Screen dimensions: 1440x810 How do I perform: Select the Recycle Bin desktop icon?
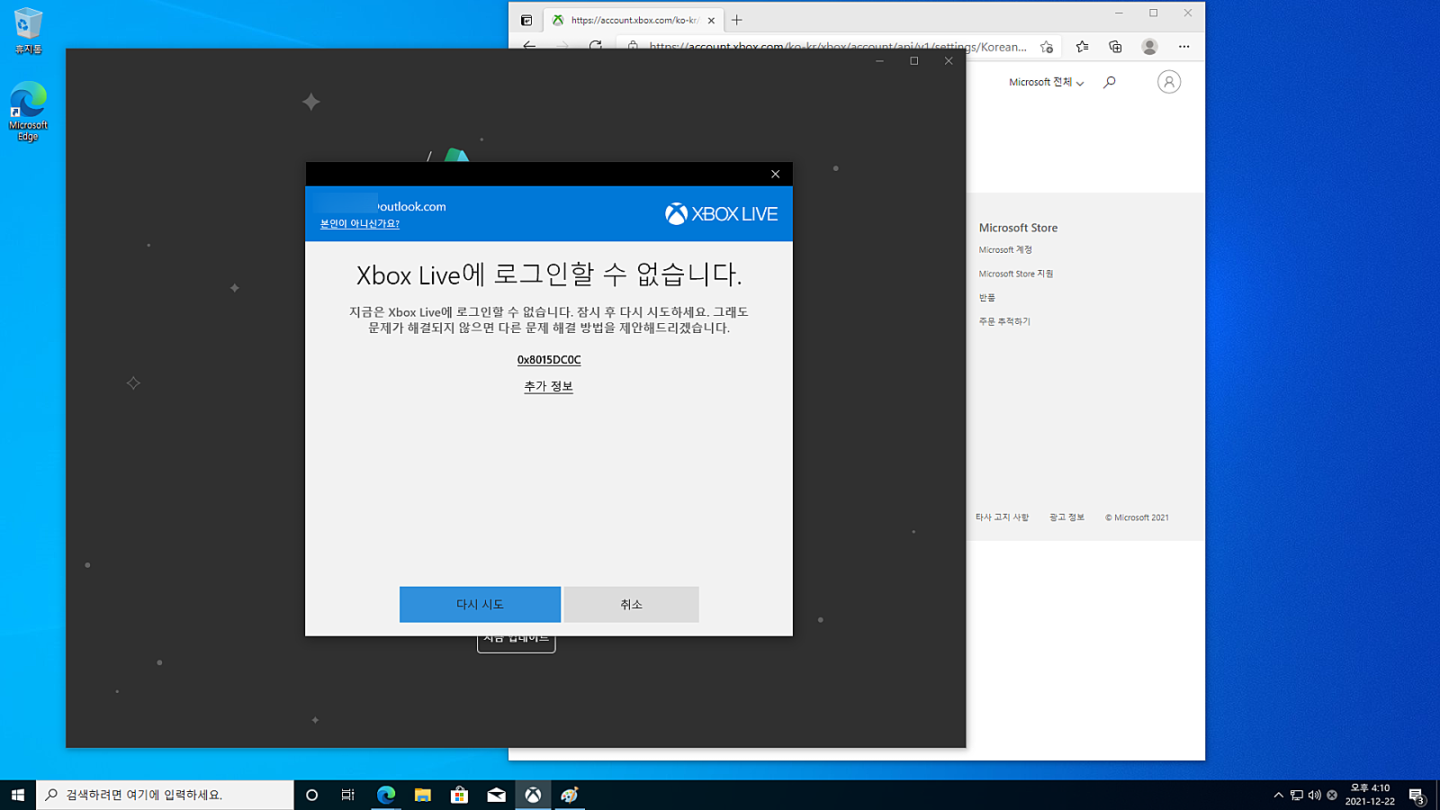(x=28, y=31)
